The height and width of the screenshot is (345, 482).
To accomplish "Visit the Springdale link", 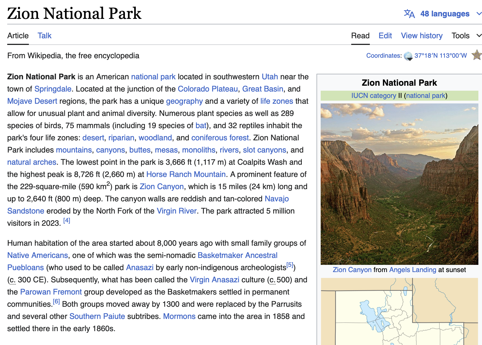I will (53, 89).
